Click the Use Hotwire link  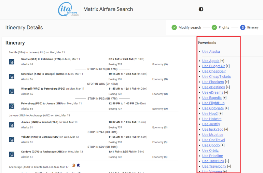pos(212,119)
